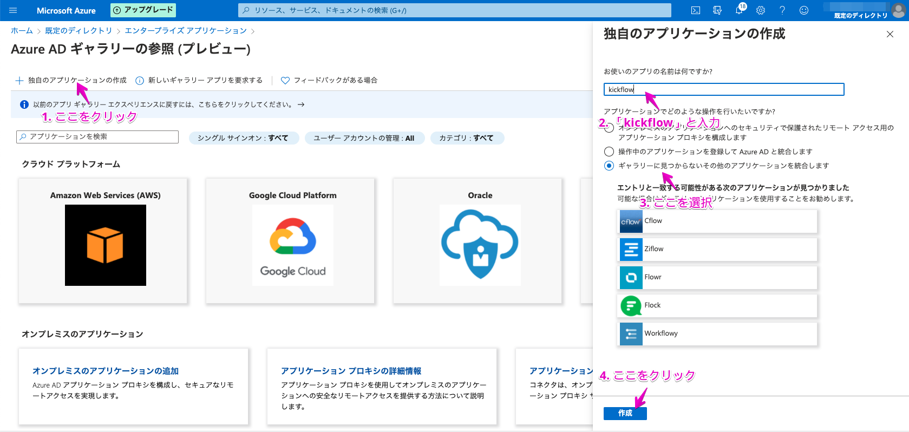Viewport: 909px width, 432px height.
Task: Focus the top resource search bar
Action: coord(455,10)
